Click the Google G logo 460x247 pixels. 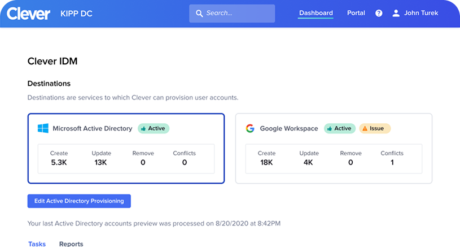[x=250, y=128]
